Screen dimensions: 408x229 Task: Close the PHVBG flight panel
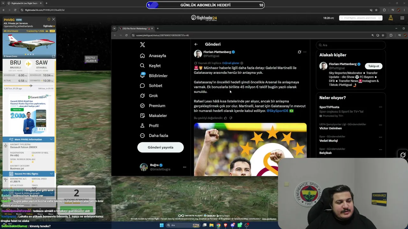coord(53,19)
